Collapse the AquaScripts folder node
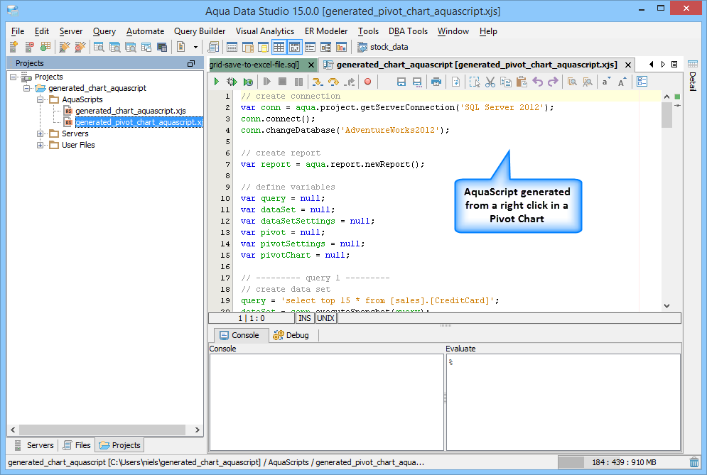This screenshot has width=707, height=475. point(41,99)
